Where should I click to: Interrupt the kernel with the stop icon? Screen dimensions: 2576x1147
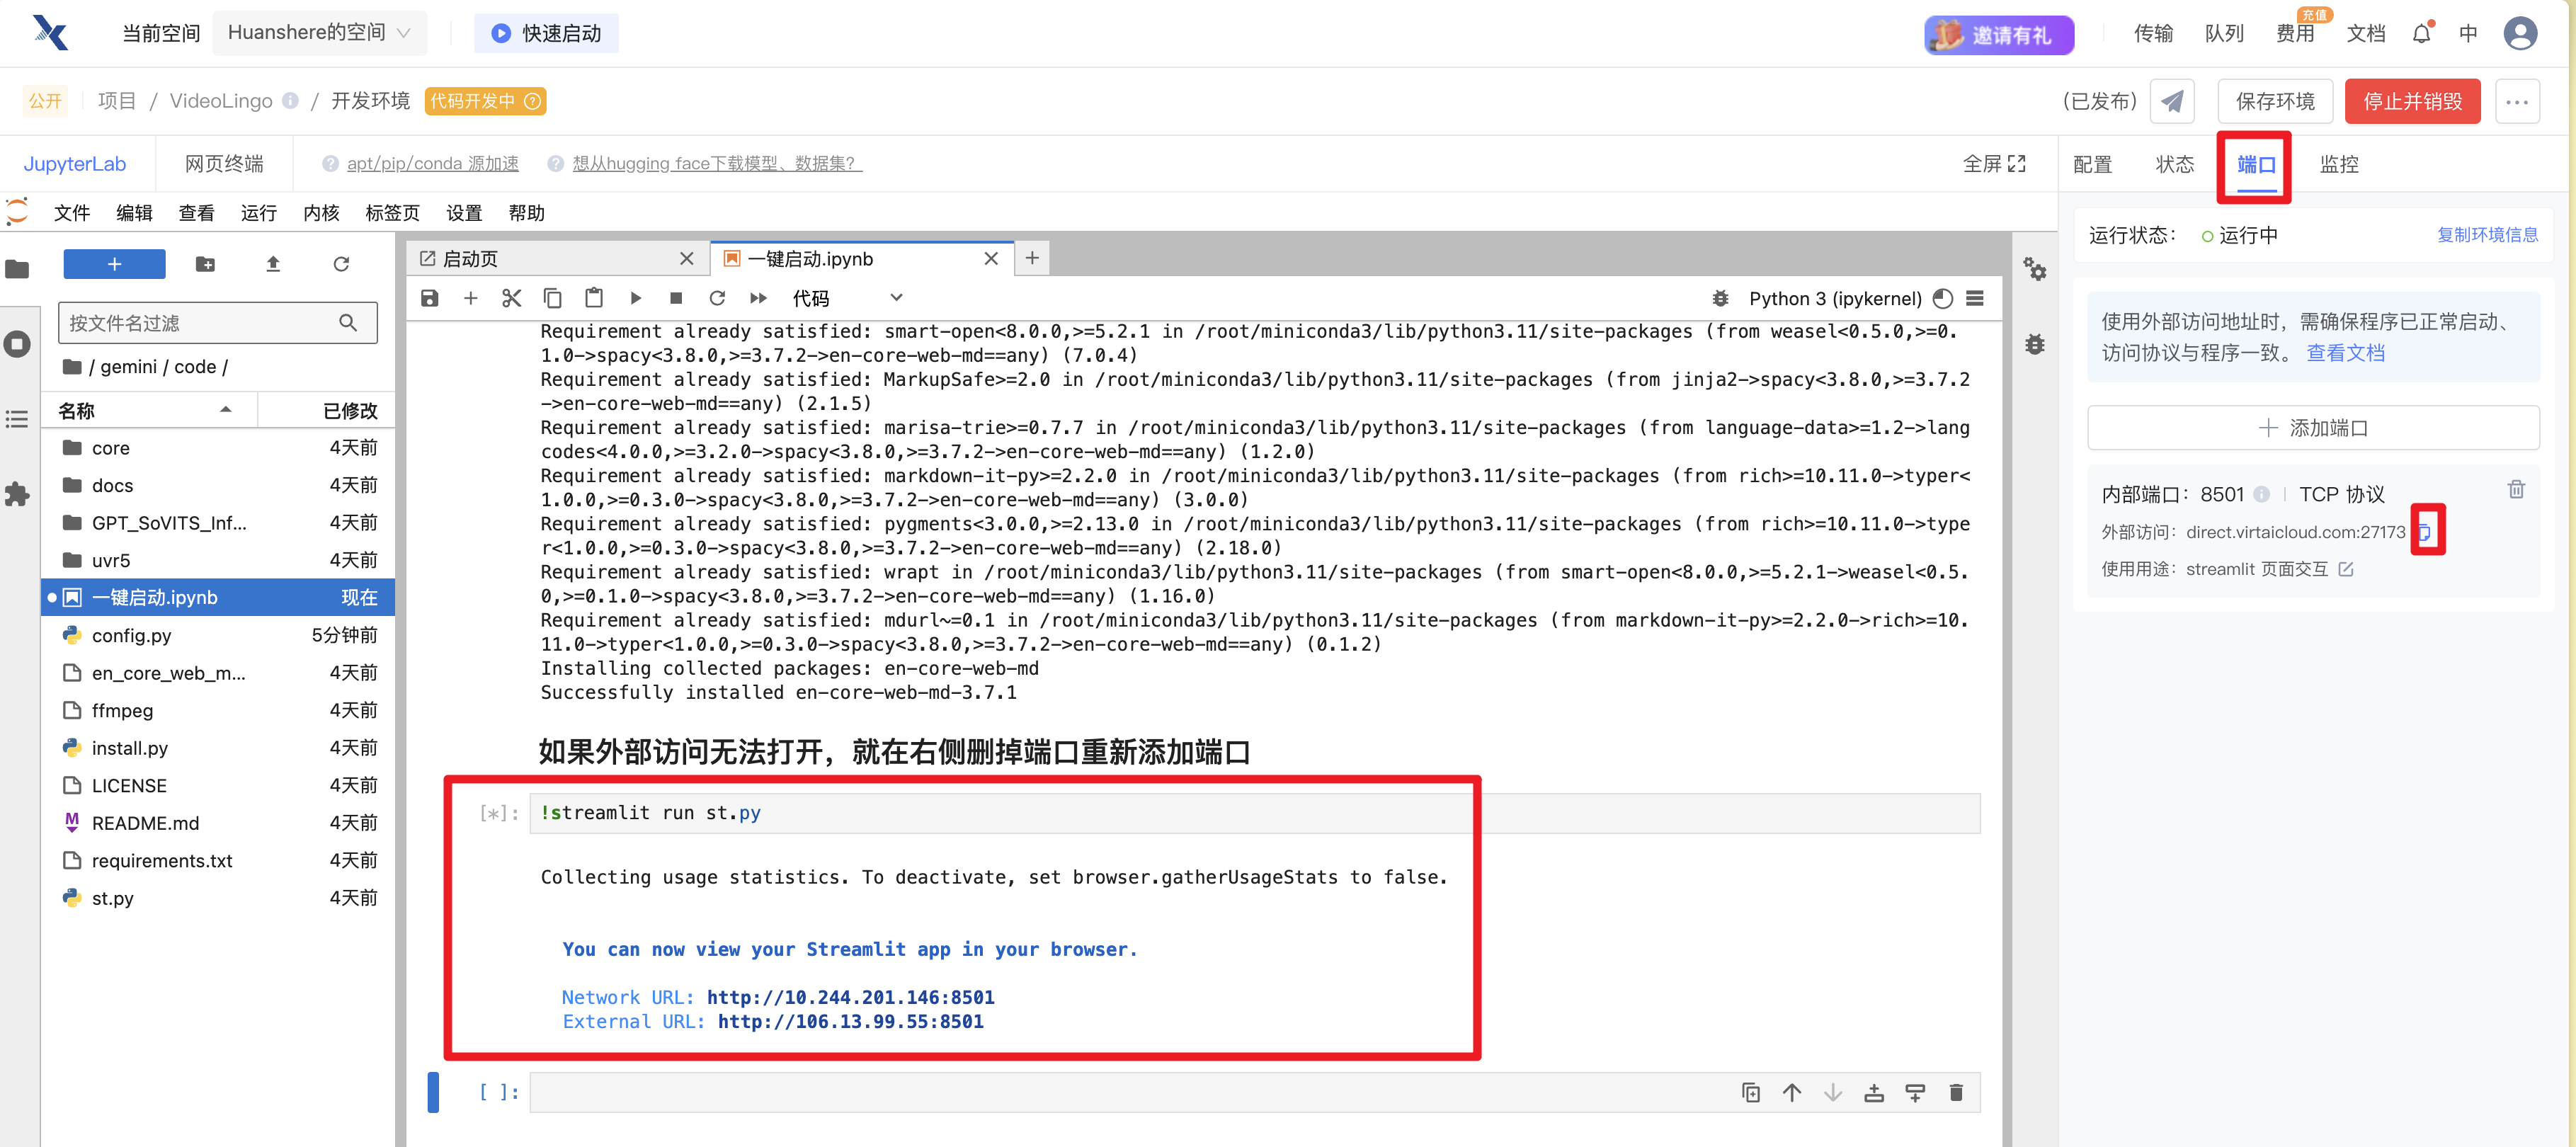676,298
